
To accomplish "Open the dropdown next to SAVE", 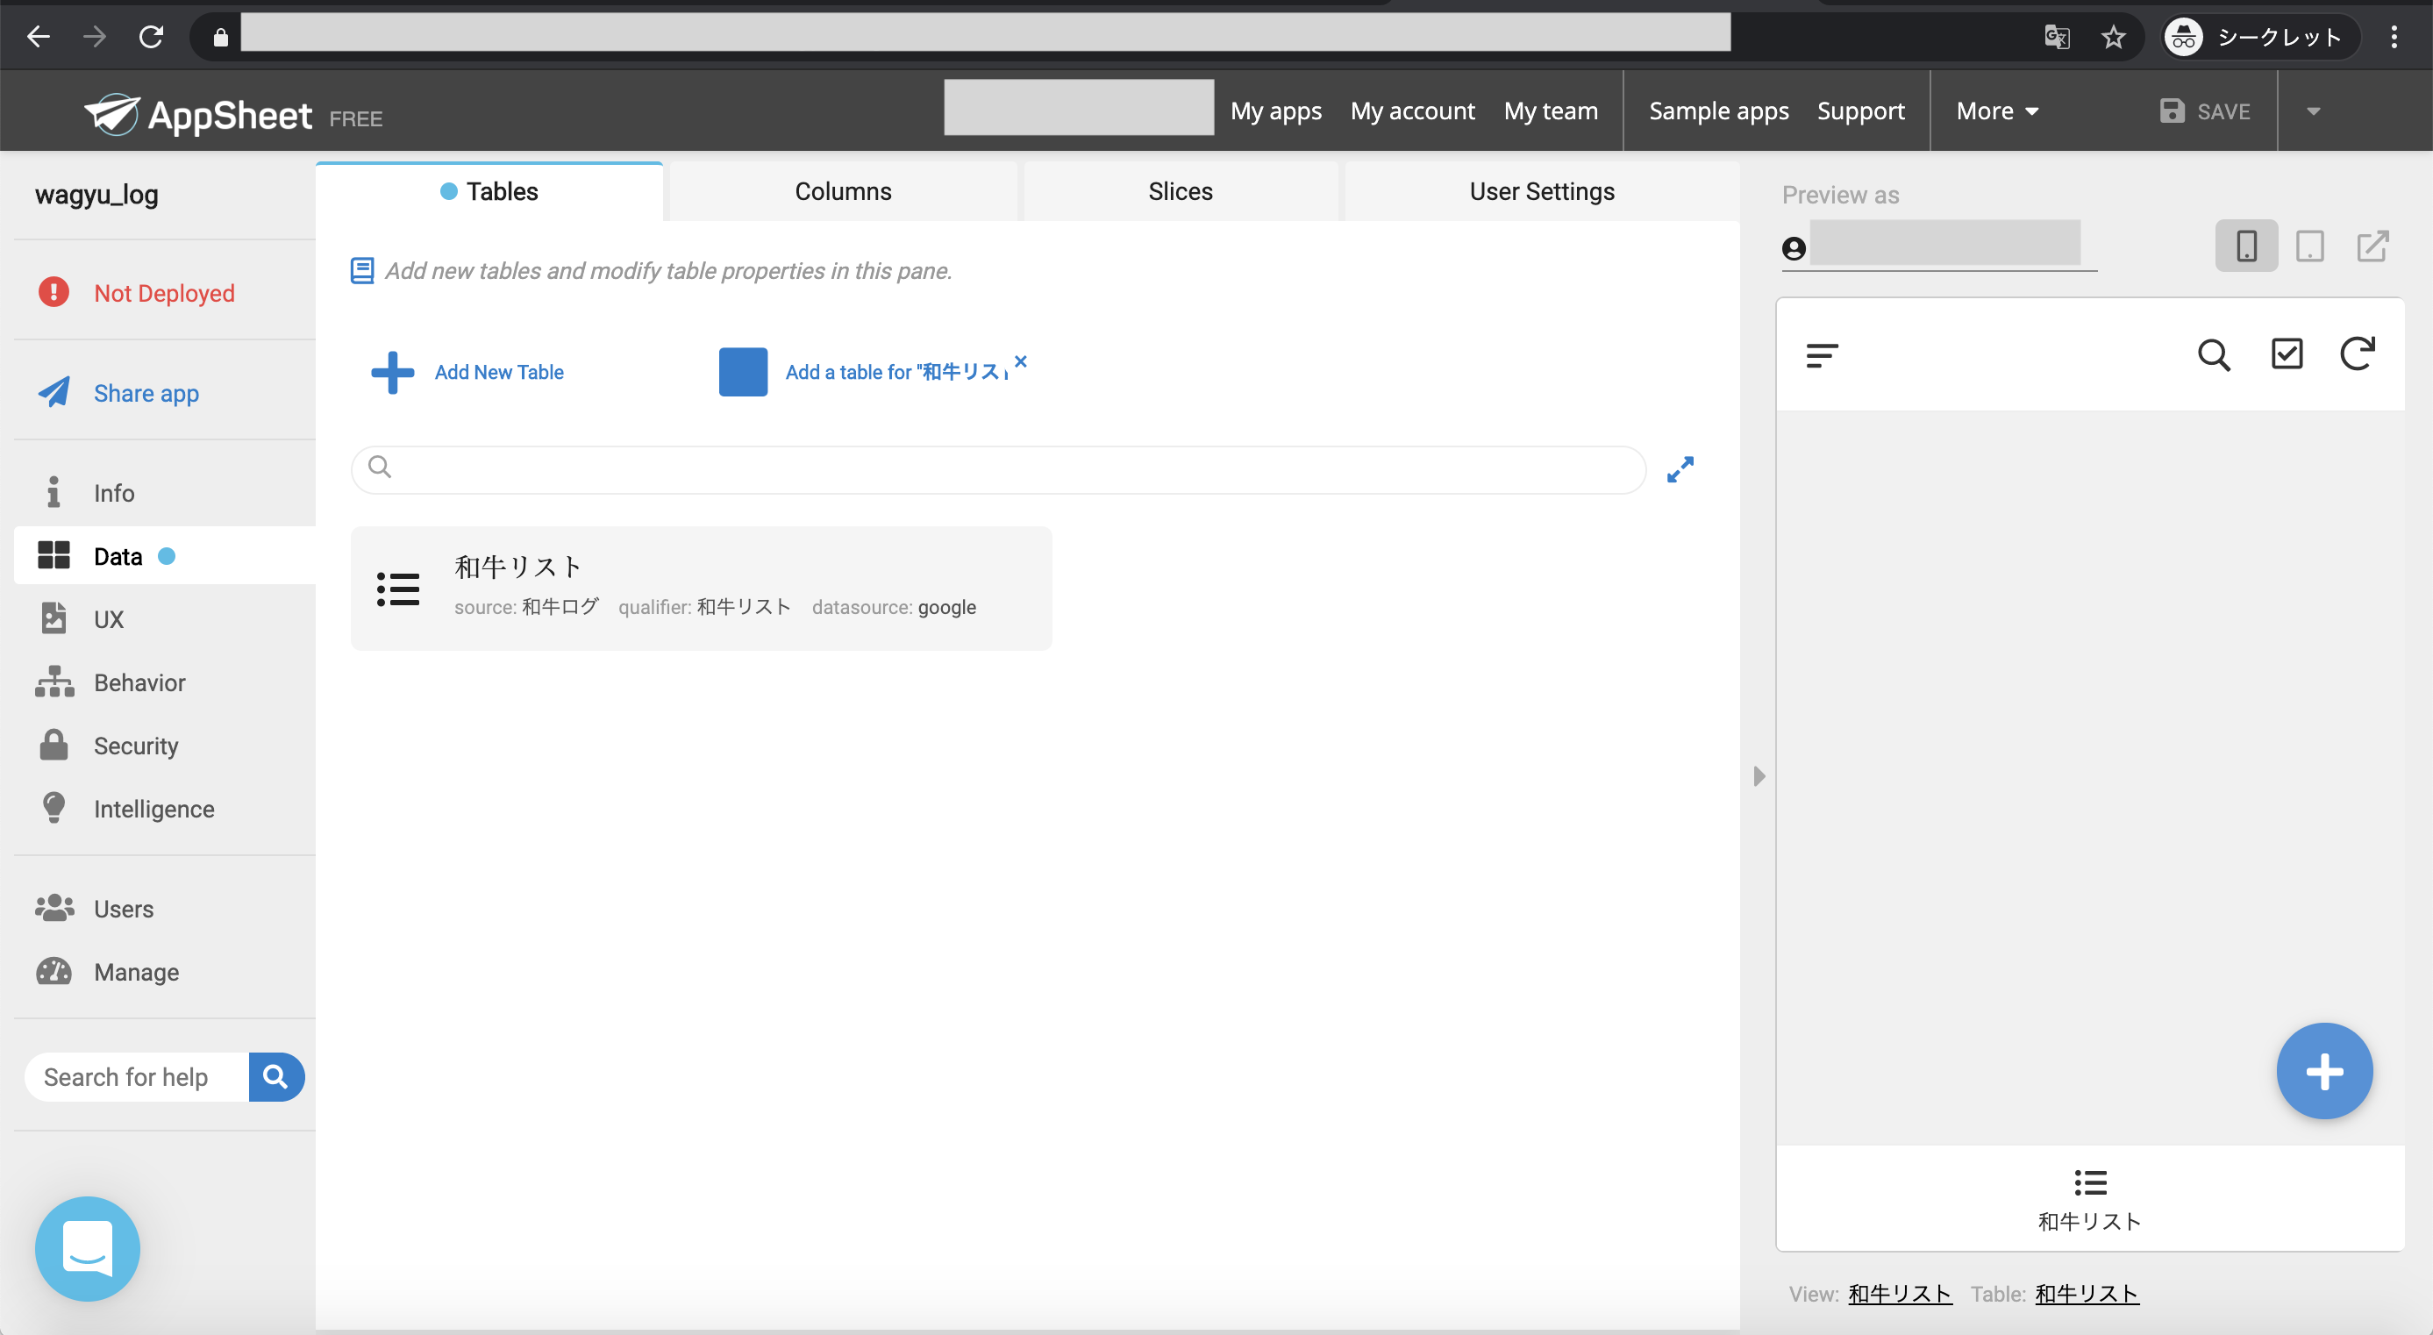I will click(2313, 111).
